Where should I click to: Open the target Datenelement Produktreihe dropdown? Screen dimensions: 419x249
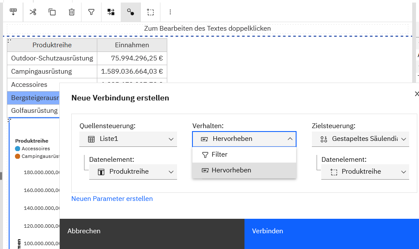365,172
